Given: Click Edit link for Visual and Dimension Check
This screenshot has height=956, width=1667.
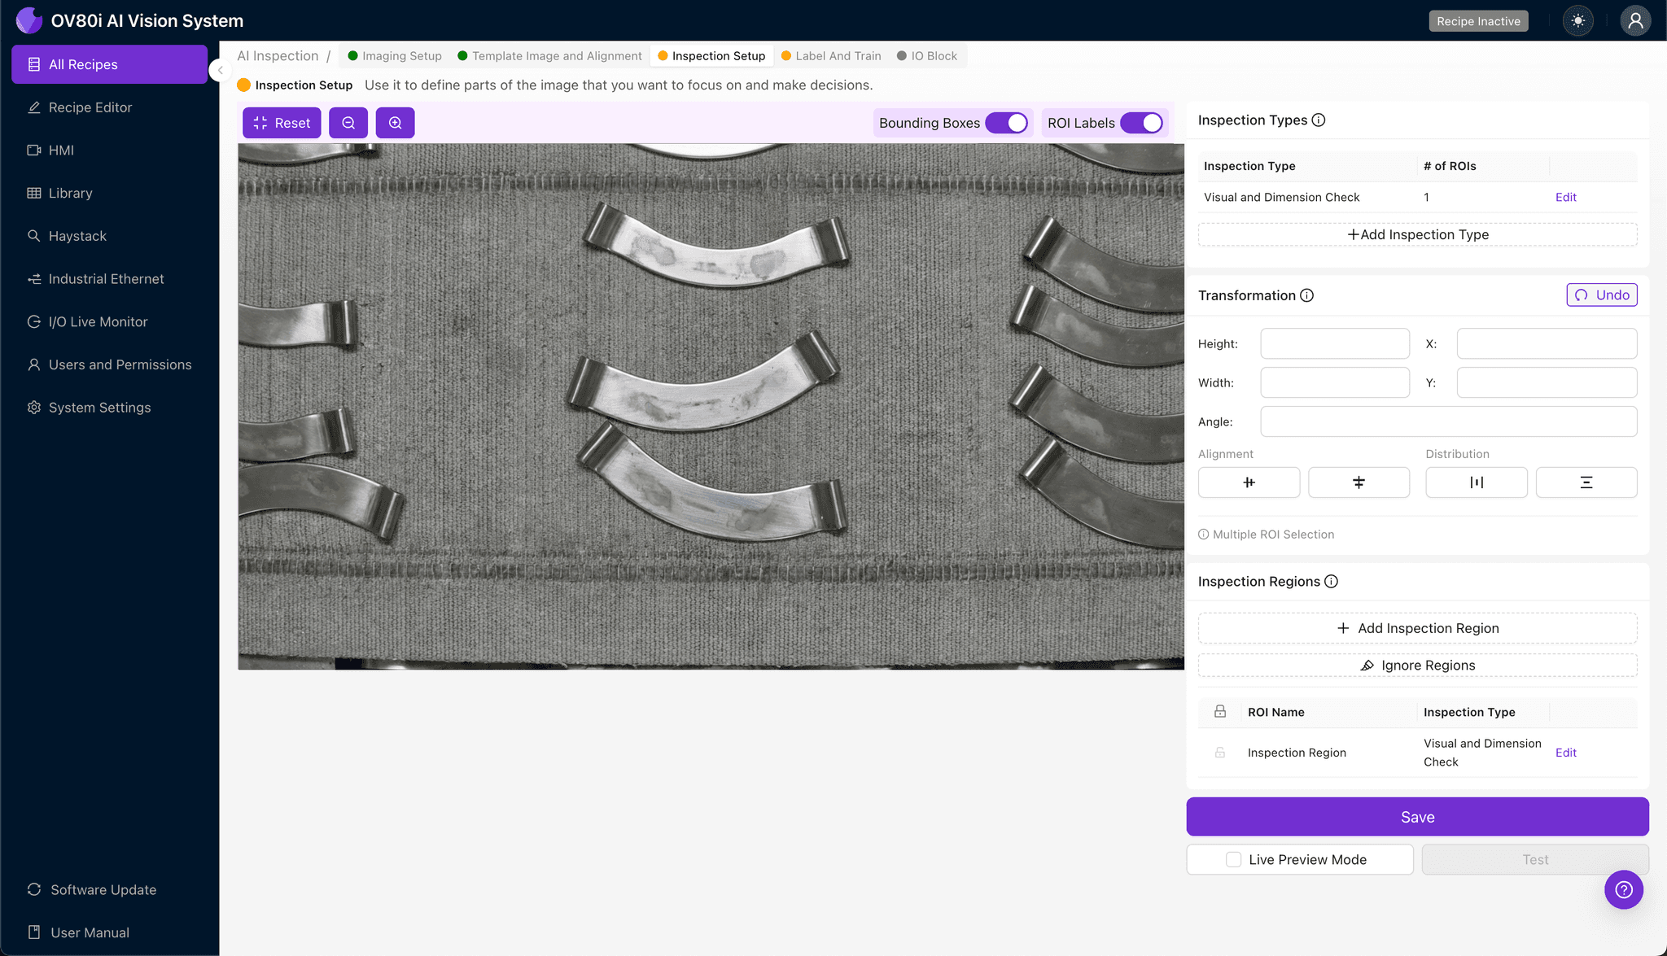Looking at the screenshot, I should (x=1565, y=197).
